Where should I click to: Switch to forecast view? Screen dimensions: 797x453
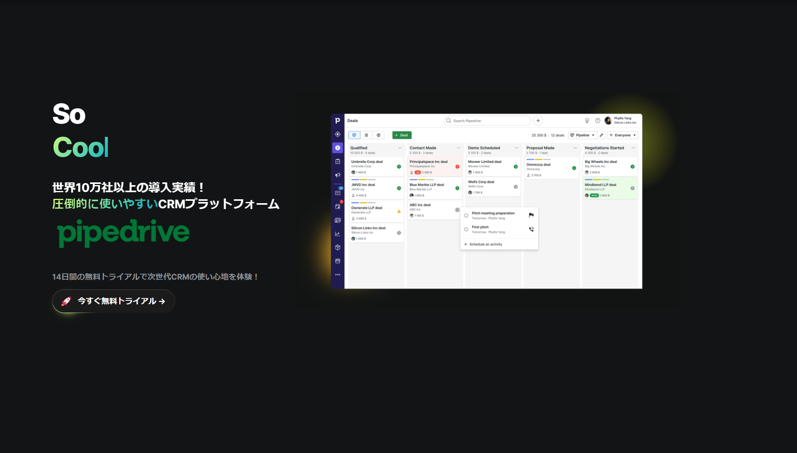click(x=378, y=135)
